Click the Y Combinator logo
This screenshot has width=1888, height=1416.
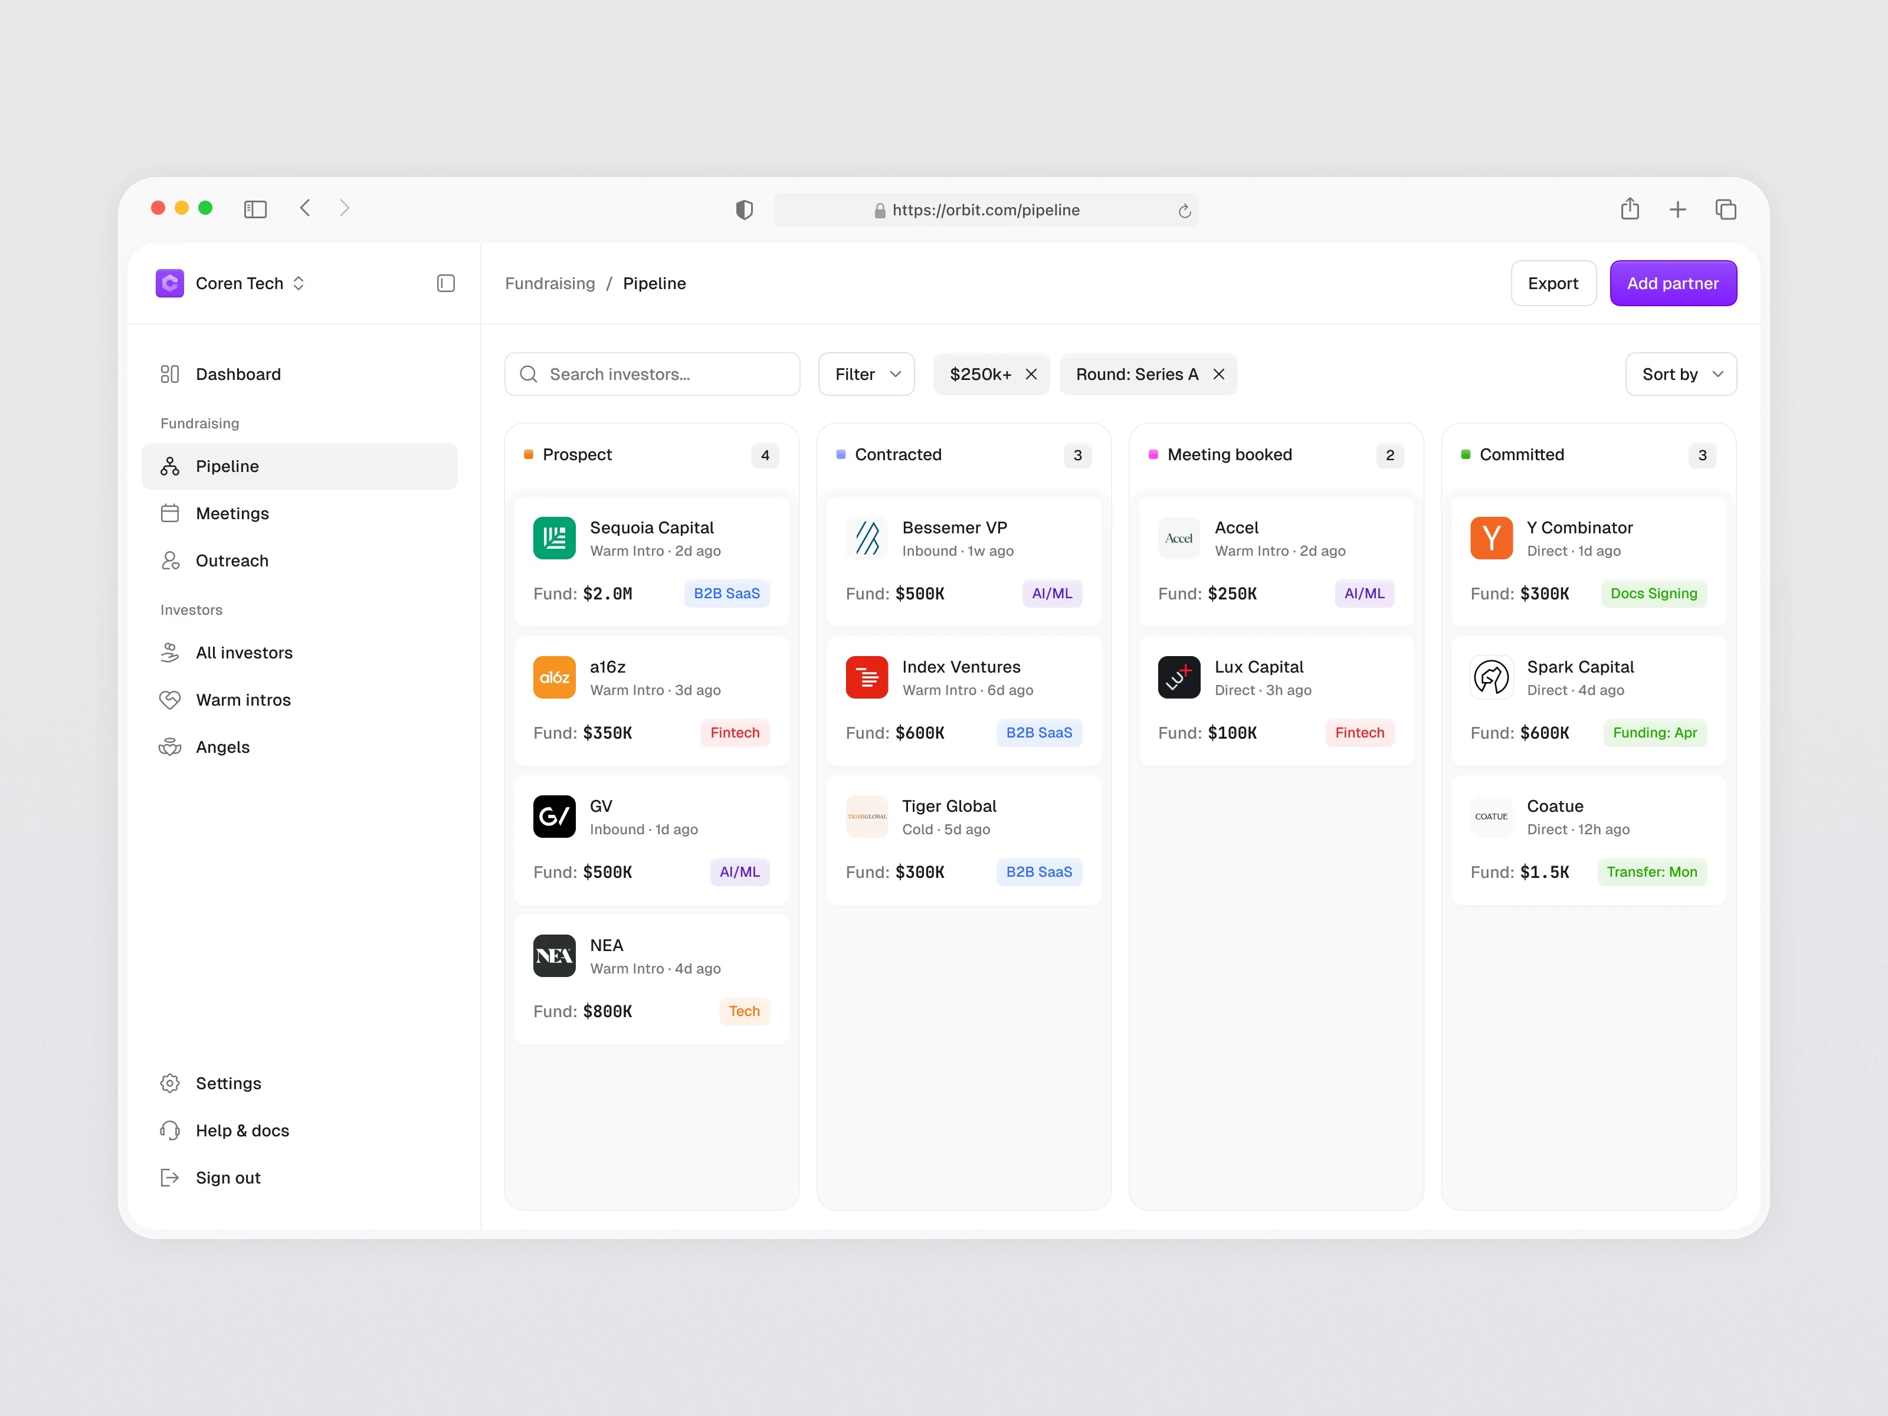[1492, 539]
